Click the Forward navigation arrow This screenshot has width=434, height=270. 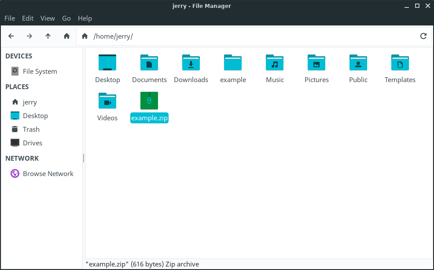click(29, 36)
